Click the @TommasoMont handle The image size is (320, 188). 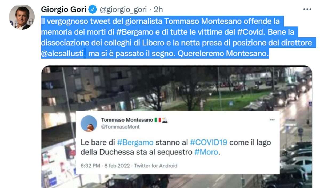click(120, 127)
